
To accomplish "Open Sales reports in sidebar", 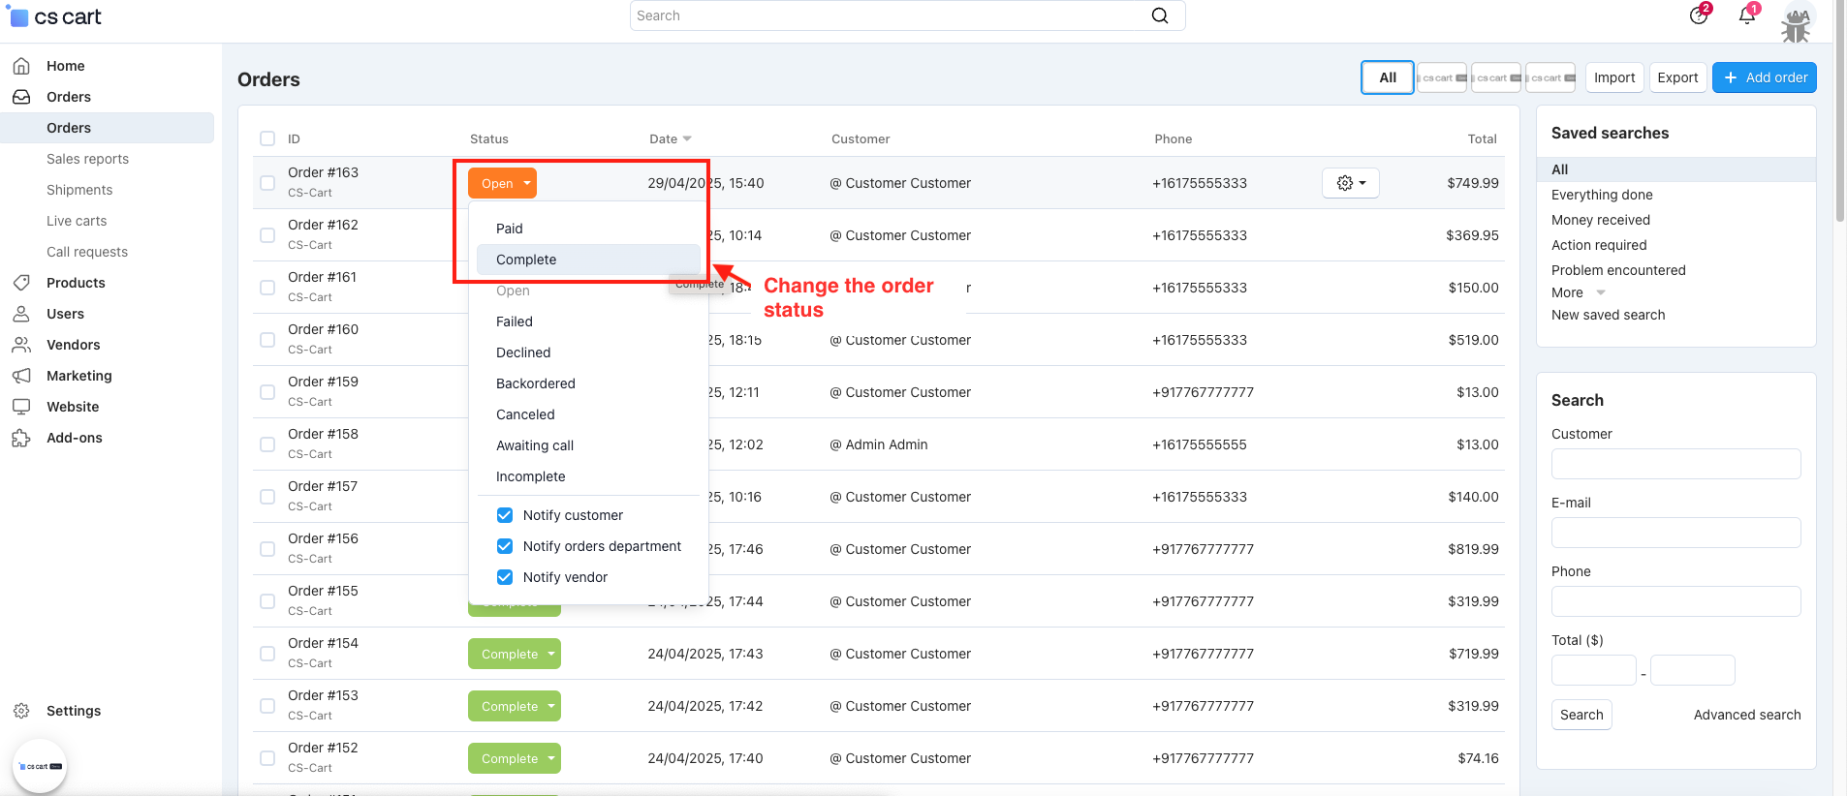I will coord(87,159).
